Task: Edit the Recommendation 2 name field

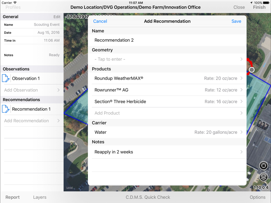Action: 167,40
